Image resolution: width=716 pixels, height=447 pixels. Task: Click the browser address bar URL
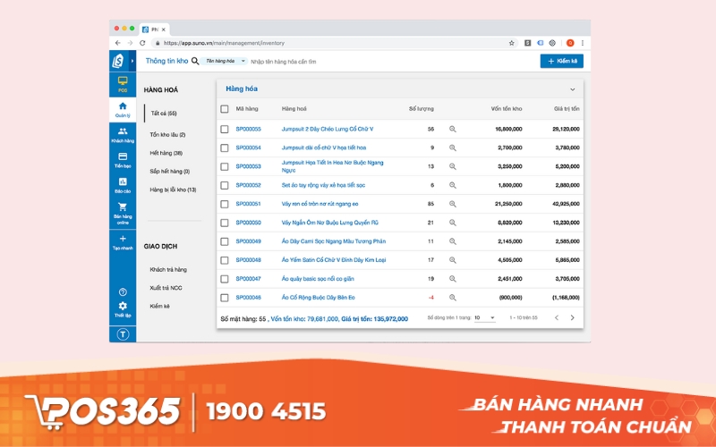tap(224, 43)
